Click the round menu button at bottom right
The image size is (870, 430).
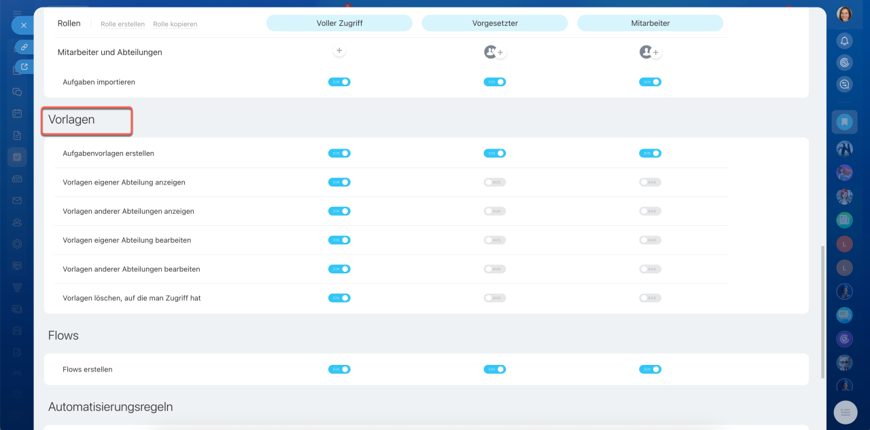[x=845, y=412]
